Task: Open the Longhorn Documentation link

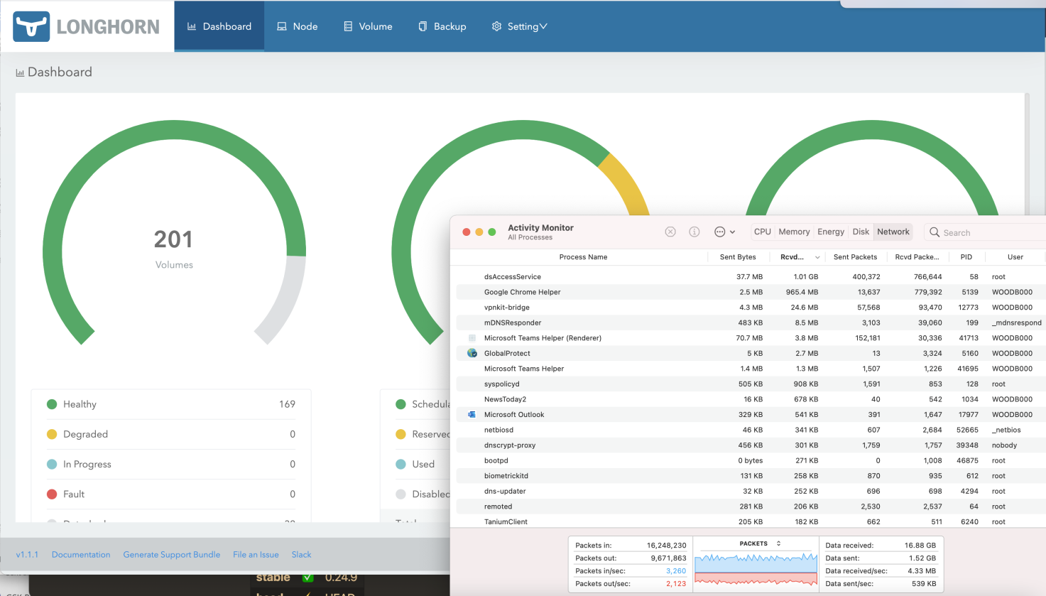Action: point(80,554)
